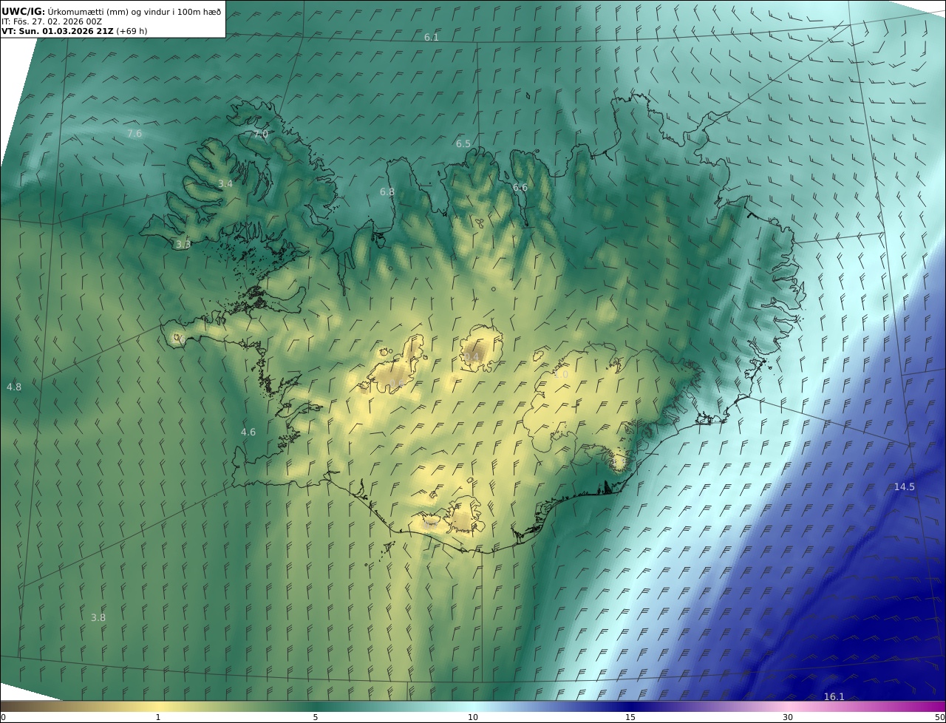Screen dimensions: 946x723
Task: Click the 7.6 precipitable water value
Action: (135, 133)
